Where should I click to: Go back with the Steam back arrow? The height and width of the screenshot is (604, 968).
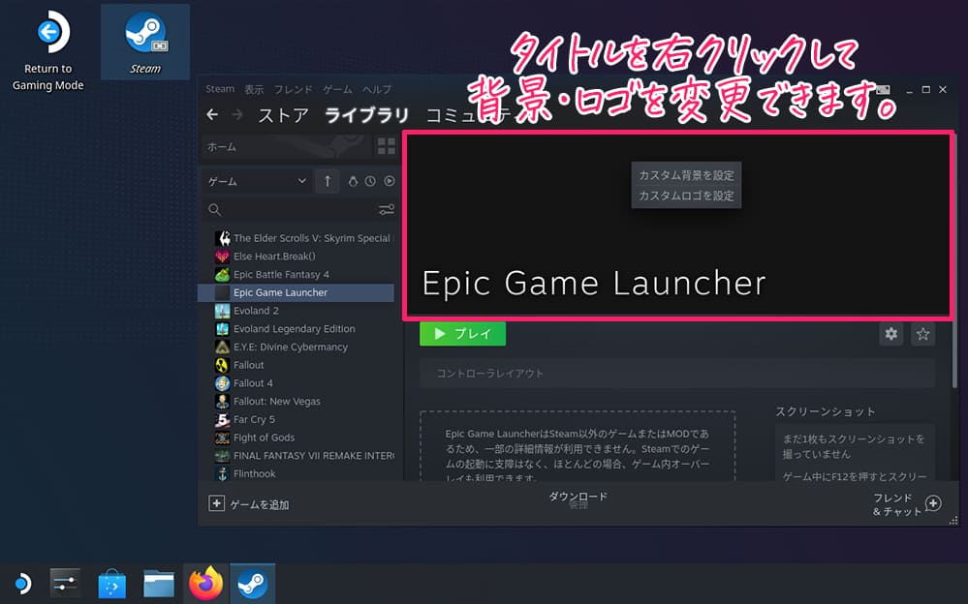pyautogui.click(x=212, y=115)
